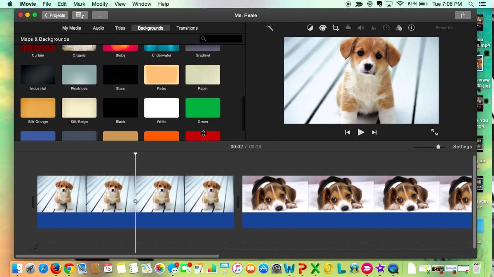Open the Modify menu in menu bar
This screenshot has height=277, width=494.
pos(100,4)
